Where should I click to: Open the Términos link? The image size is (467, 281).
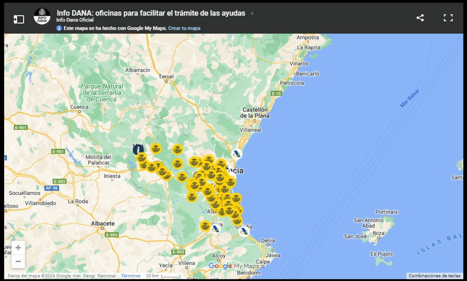click(x=131, y=276)
